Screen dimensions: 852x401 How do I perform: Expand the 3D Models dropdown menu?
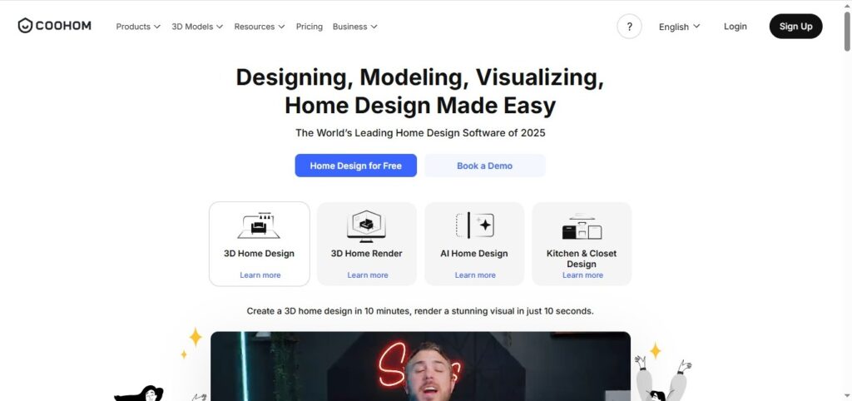(x=197, y=26)
